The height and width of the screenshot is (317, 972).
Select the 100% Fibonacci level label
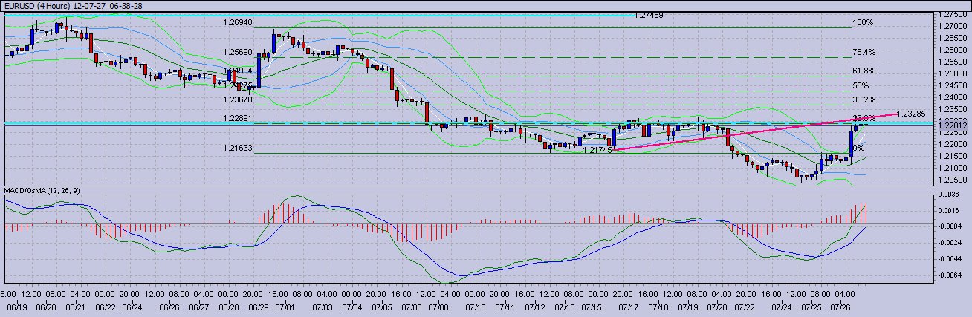[862, 23]
